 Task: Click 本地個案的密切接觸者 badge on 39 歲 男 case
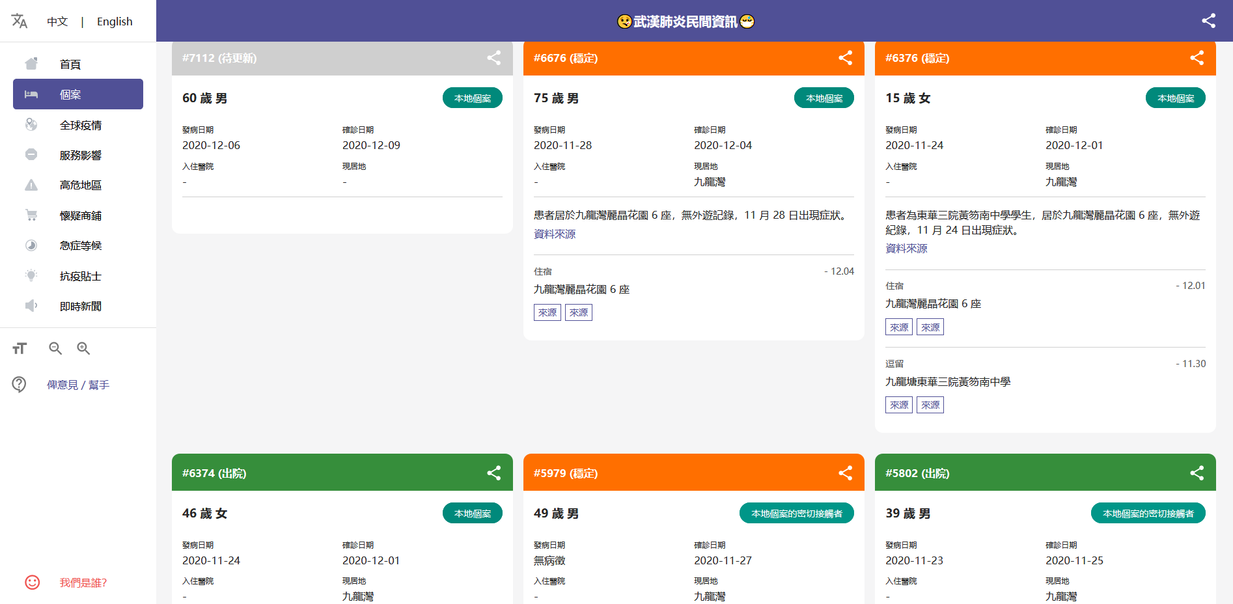[x=1148, y=513]
